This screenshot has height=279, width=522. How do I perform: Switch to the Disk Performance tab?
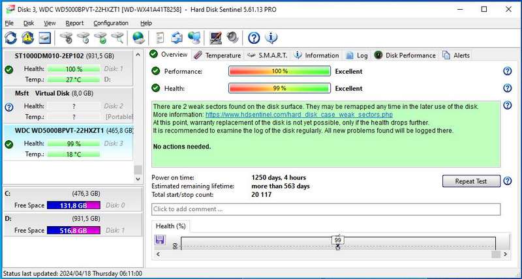pos(405,55)
